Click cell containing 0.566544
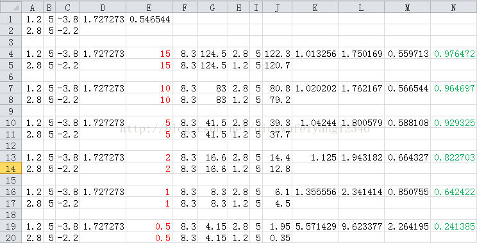The width and height of the screenshot is (477, 243). pyautogui.click(x=407, y=88)
